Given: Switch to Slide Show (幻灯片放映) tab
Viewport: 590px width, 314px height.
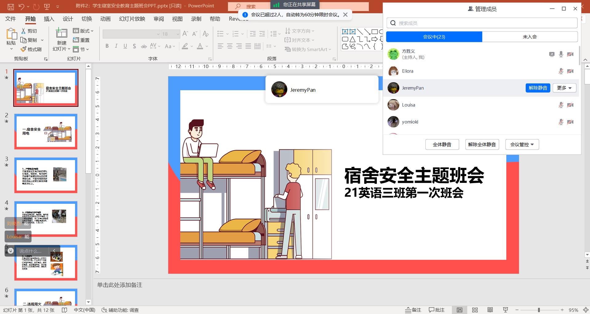Looking at the screenshot, I should coord(132,19).
